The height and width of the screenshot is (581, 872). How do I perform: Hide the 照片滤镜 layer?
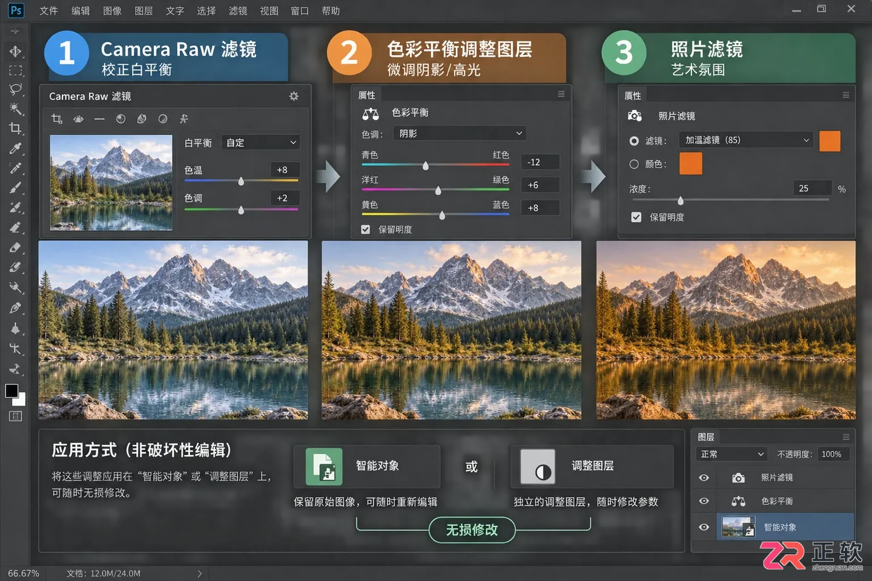tap(704, 478)
